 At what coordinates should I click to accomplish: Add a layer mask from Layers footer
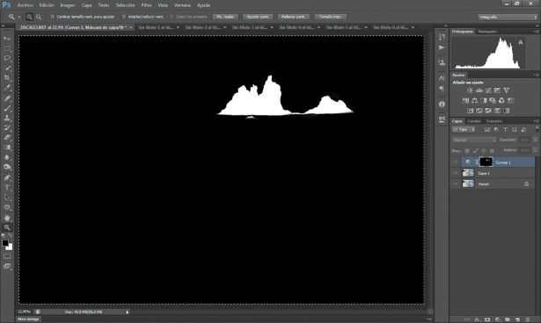(487, 319)
